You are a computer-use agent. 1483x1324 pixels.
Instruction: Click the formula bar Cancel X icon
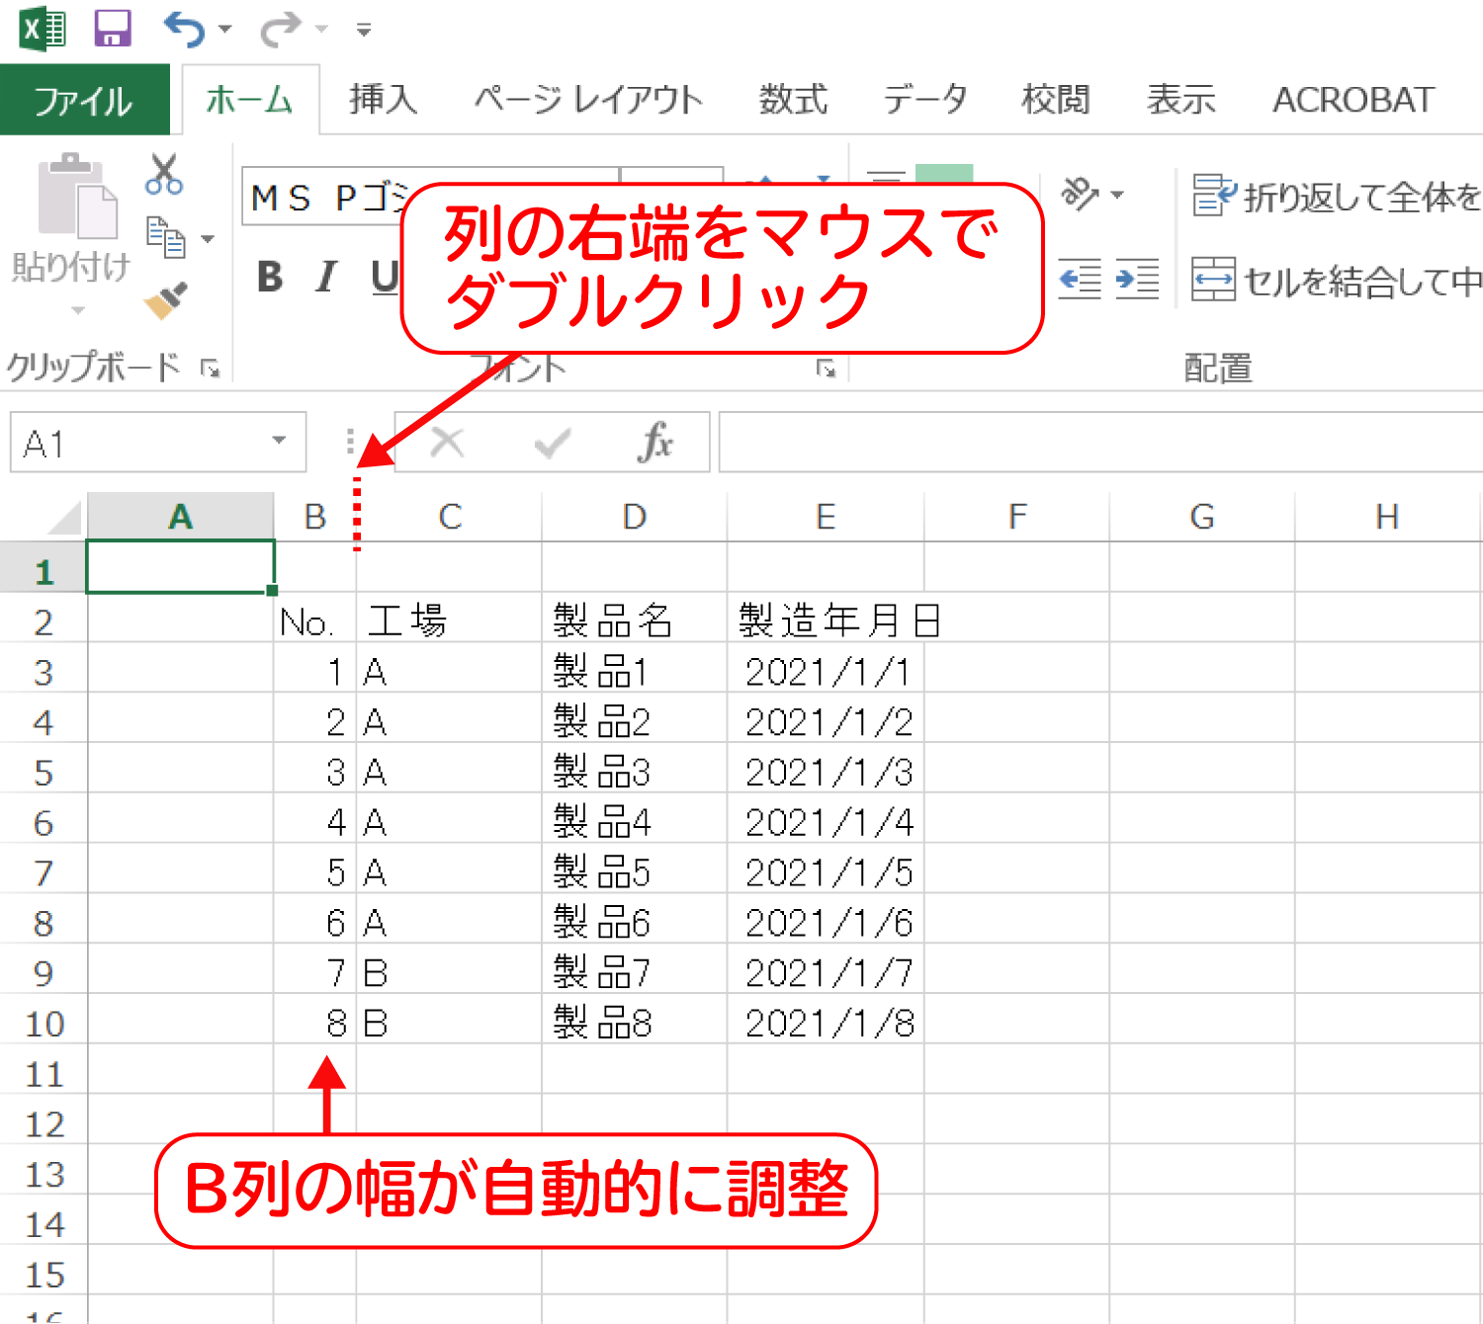click(x=447, y=443)
